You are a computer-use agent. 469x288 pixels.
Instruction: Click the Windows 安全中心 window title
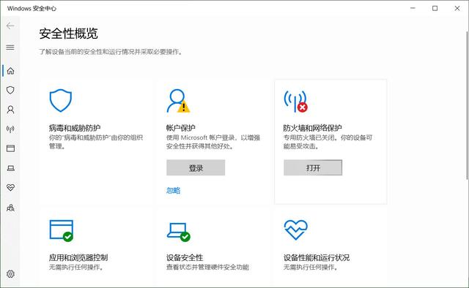point(32,8)
